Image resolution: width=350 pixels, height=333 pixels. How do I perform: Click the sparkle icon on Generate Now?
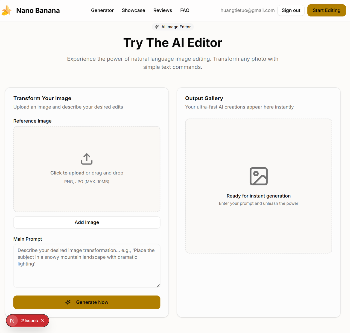click(68, 302)
